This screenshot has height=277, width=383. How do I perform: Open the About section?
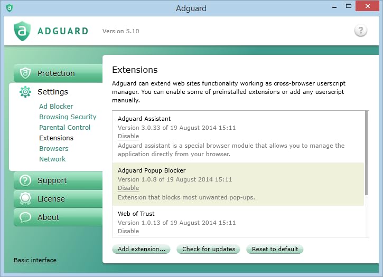[58, 217]
